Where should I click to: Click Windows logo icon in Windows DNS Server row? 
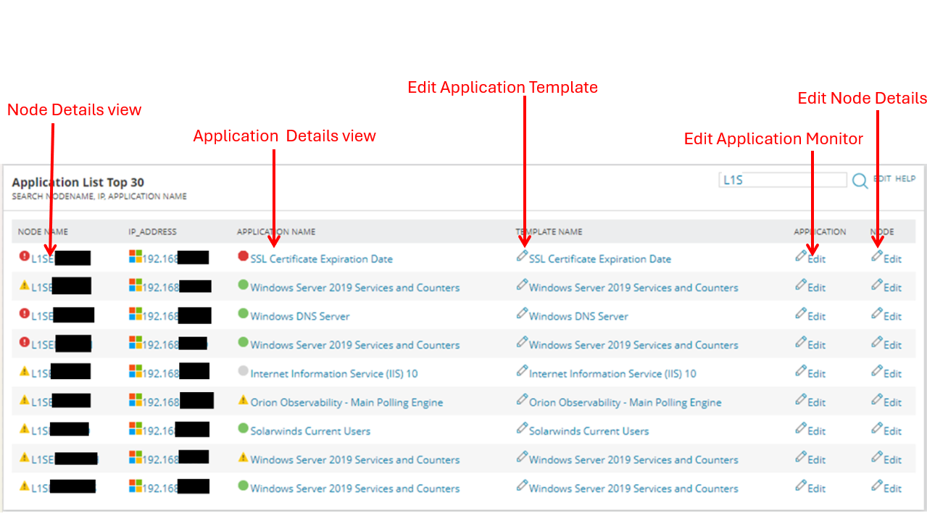[x=135, y=314]
